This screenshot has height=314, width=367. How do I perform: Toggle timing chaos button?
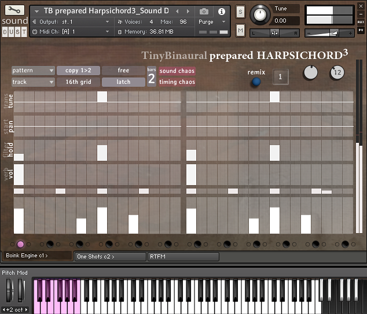point(177,82)
